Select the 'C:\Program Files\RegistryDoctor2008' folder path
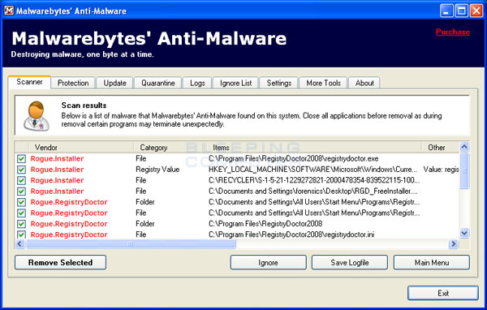 [265, 224]
